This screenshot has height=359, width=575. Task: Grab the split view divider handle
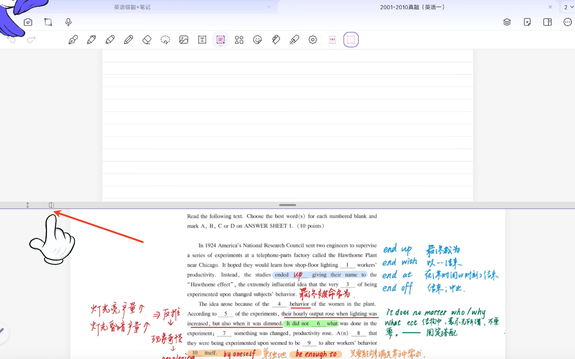287,205
